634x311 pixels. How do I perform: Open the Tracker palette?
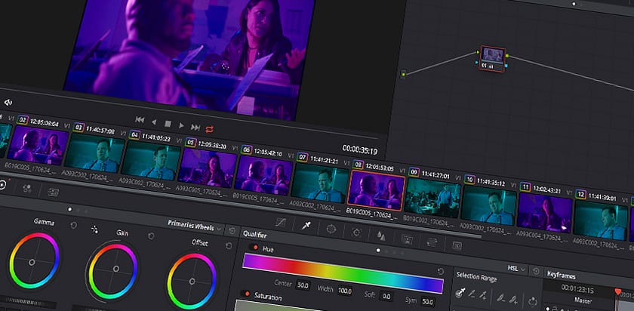[x=356, y=232]
